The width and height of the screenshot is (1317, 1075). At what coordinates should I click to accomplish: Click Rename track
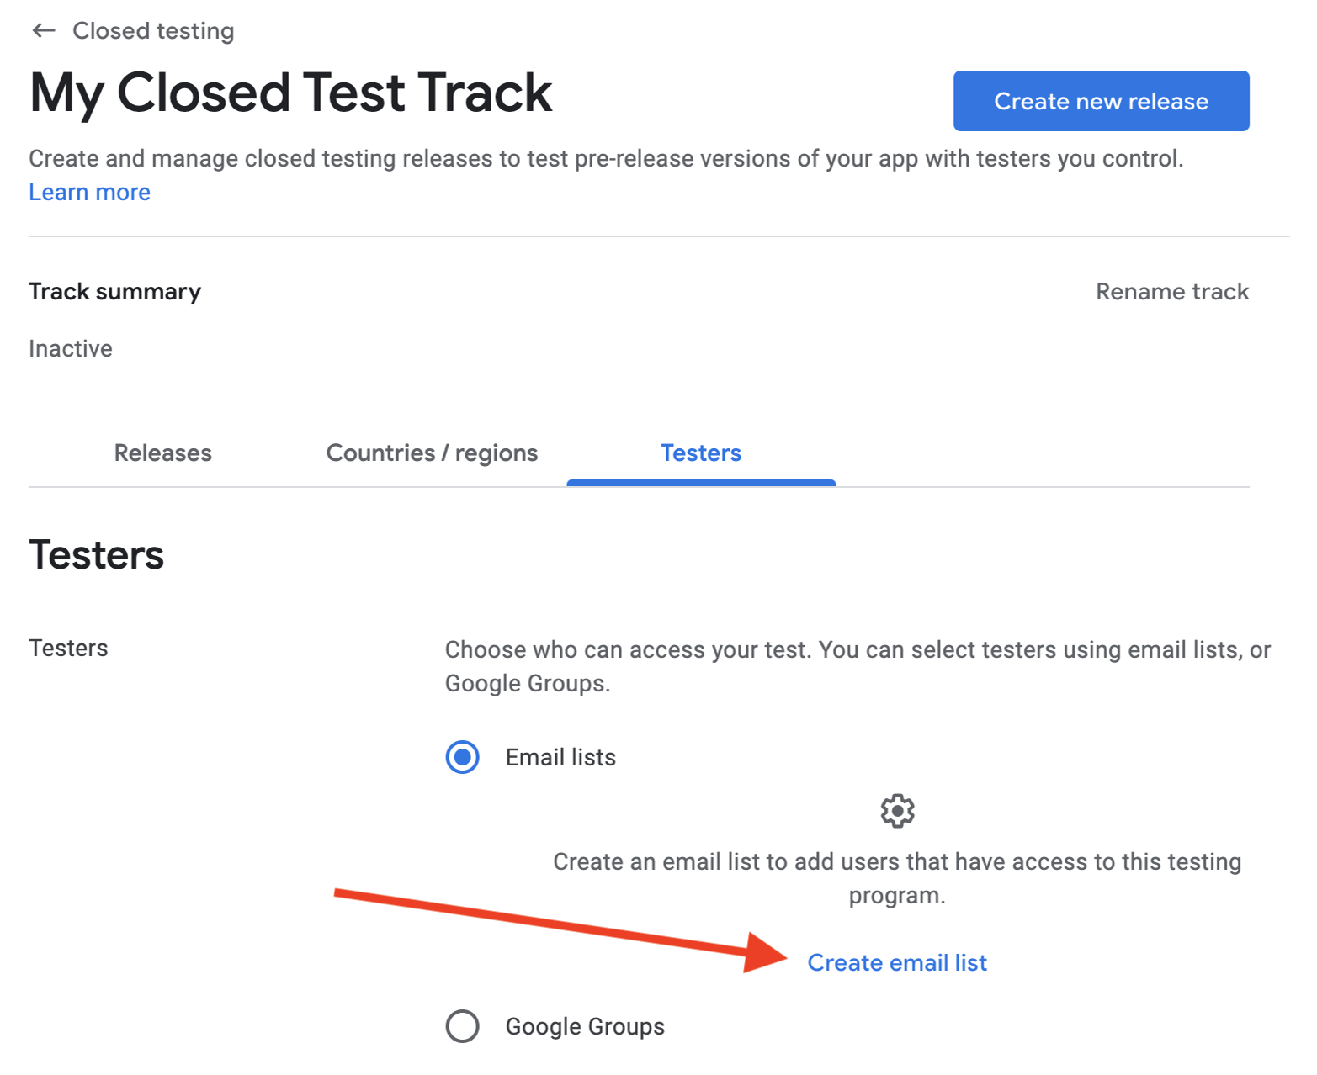[1172, 292]
